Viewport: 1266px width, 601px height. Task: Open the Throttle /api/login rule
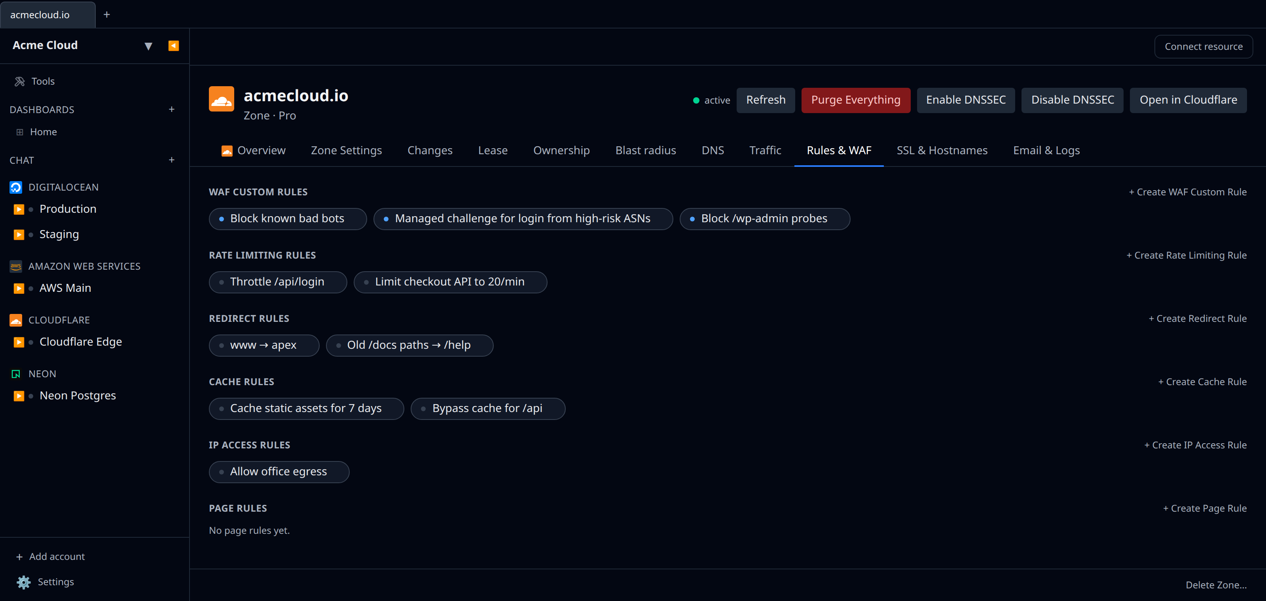point(278,282)
